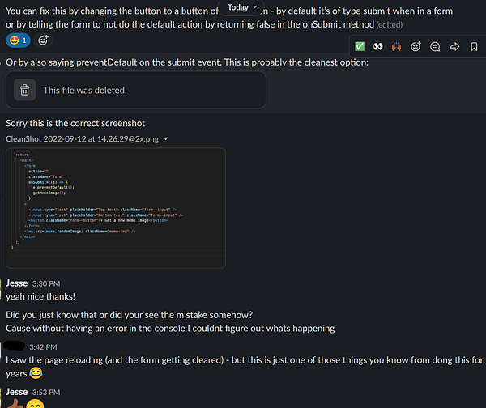Click the 3:42 PM message timestamp
This screenshot has height=408, width=486.
pyautogui.click(x=45, y=346)
